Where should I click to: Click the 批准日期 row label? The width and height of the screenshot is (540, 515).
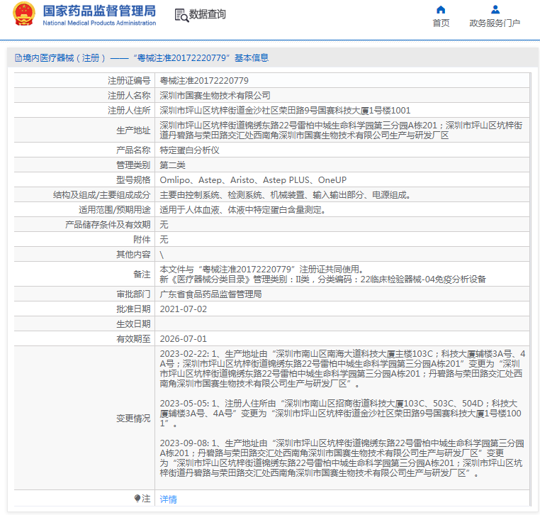click(x=133, y=309)
